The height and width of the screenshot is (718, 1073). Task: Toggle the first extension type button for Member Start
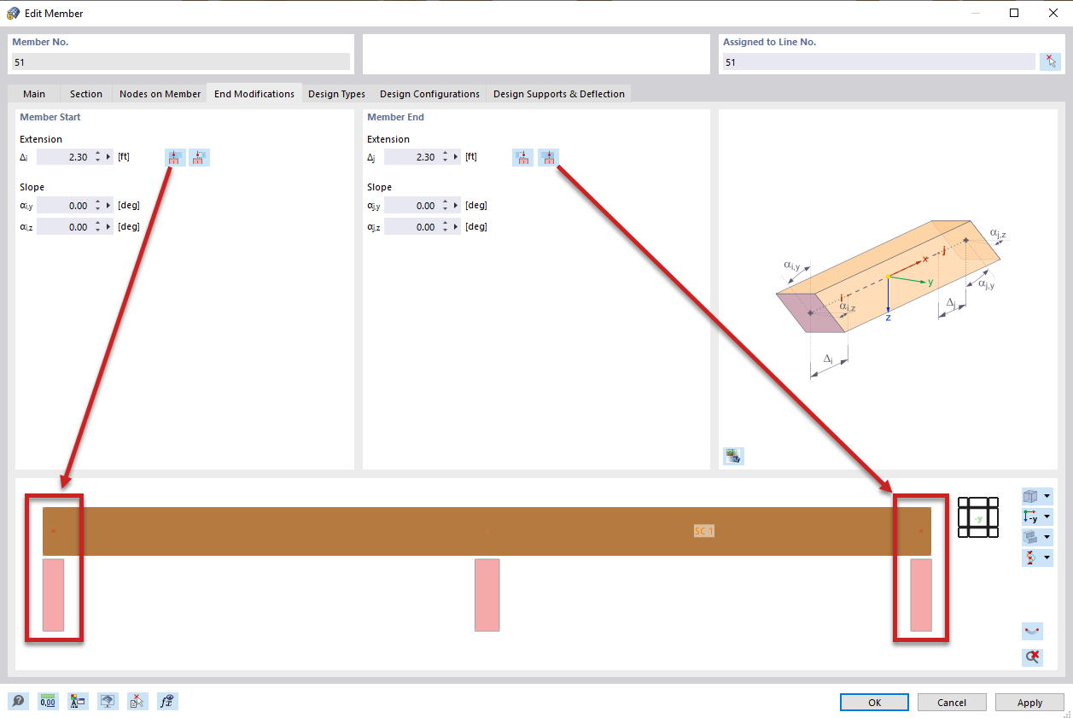click(174, 157)
